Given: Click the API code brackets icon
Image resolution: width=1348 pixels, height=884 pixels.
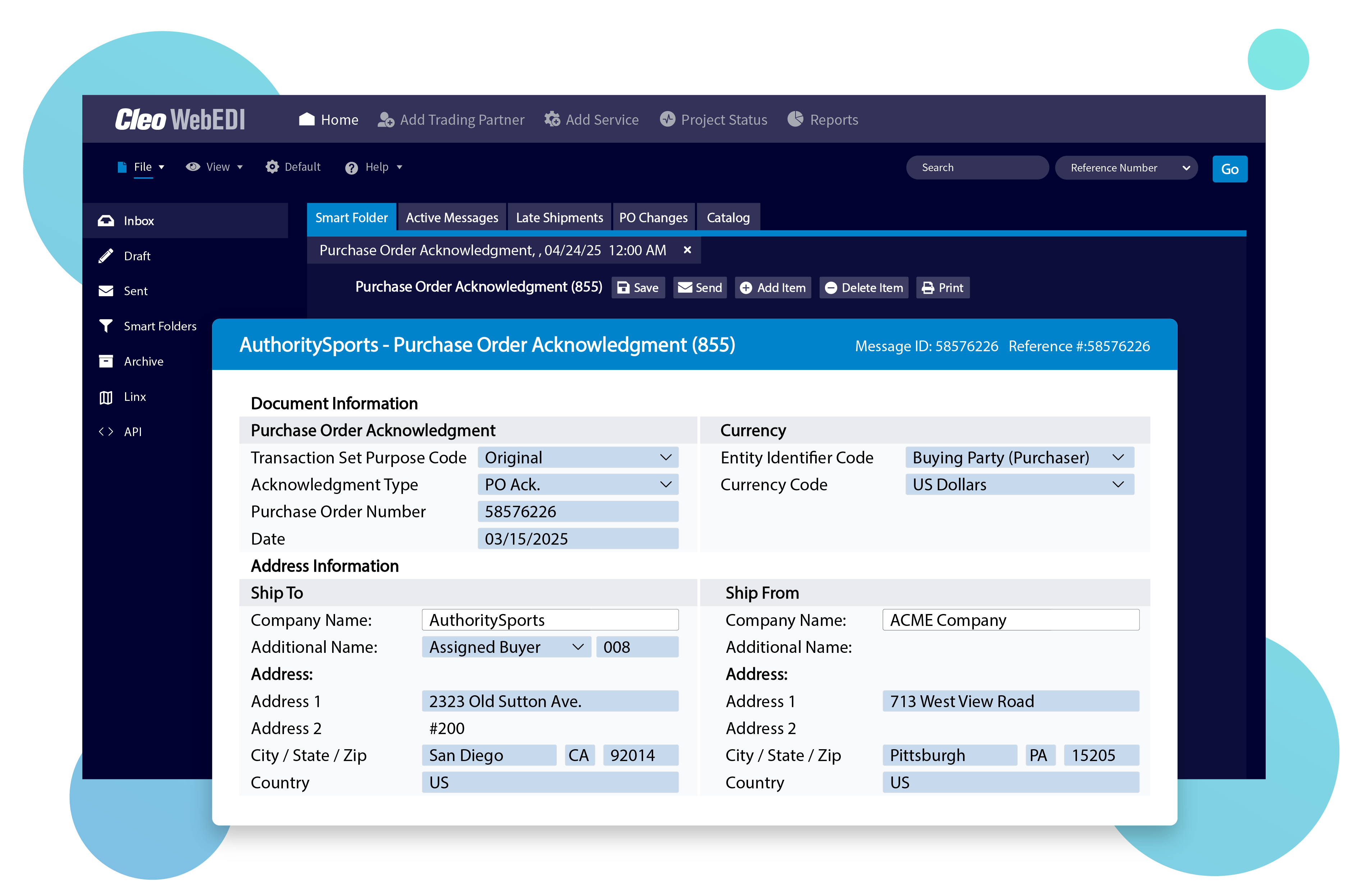Looking at the screenshot, I should pyautogui.click(x=106, y=431).
